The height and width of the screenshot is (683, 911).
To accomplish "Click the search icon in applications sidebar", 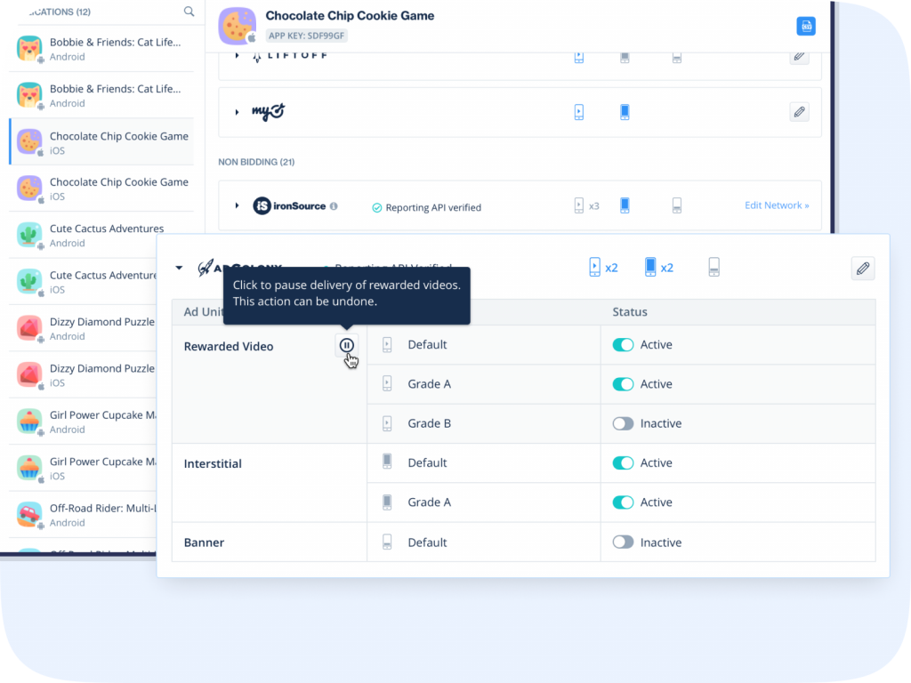I will click(x=189, y=12).
